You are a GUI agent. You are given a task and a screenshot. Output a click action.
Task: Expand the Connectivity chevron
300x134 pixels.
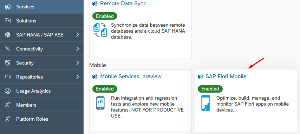pos(78,49)
